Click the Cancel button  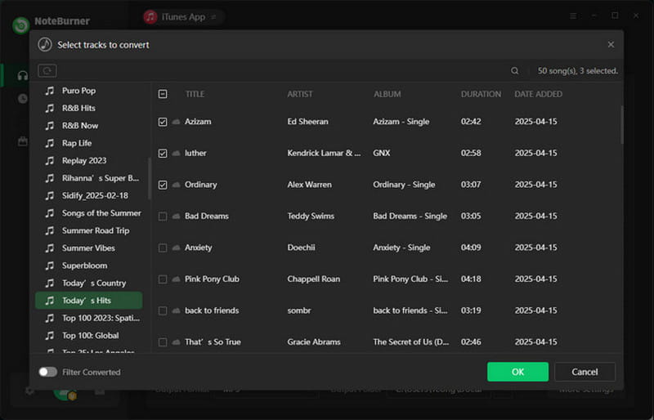[585, 372]
